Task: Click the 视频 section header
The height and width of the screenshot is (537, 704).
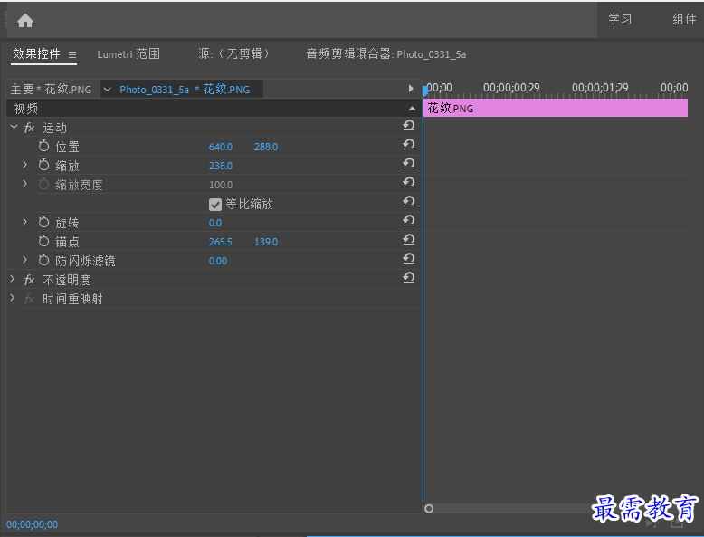Action: tap(214, 109)
